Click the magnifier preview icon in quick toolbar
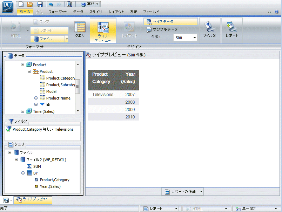 69,4
